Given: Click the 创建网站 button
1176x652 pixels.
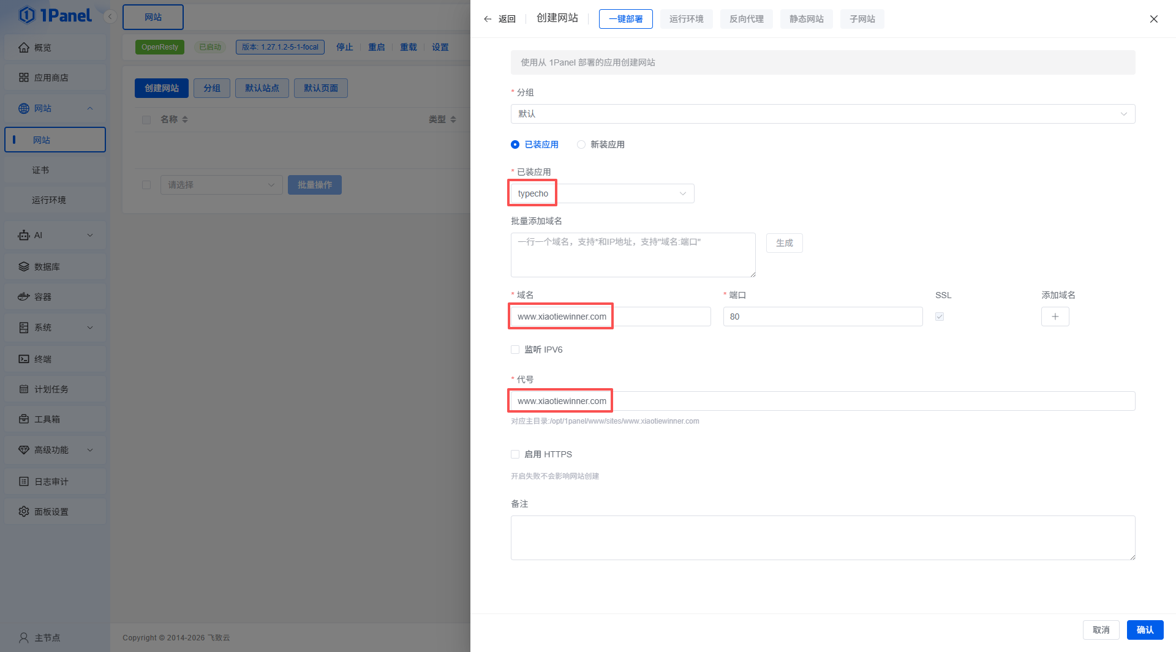Looking at the screenshot, I should [162, 88].
